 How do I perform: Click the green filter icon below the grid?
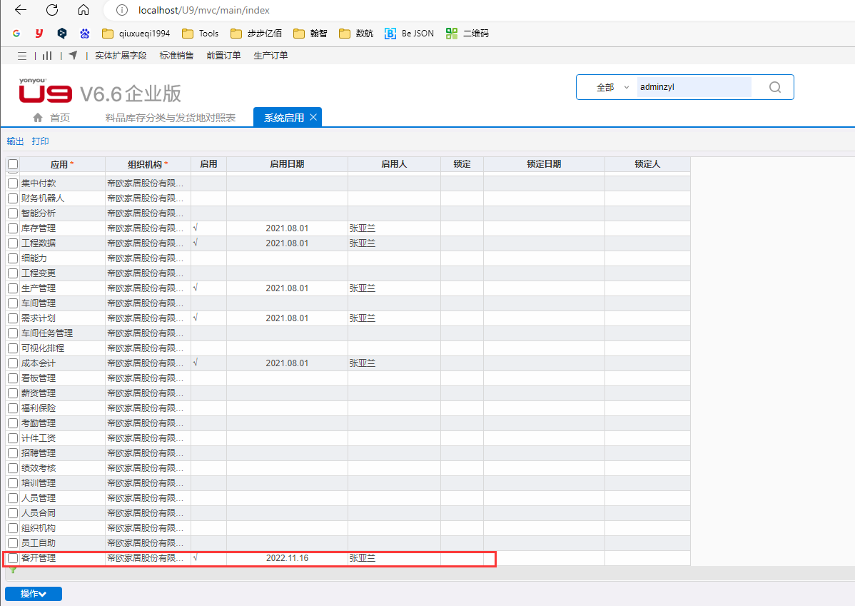(13, 570)
